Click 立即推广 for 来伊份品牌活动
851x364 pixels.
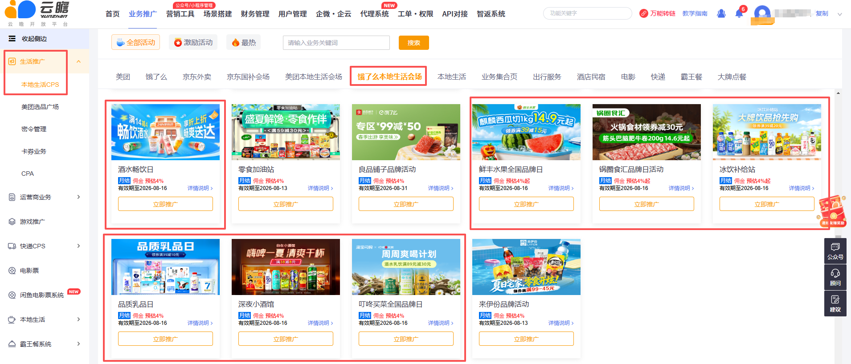tap(526, 339)
